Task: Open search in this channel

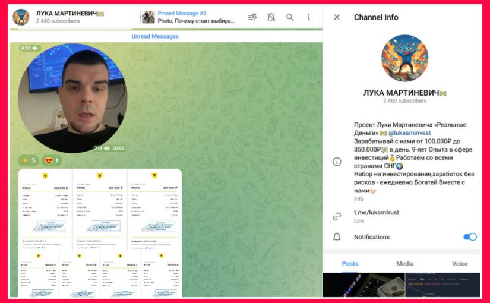Action: tap(290, 17)
